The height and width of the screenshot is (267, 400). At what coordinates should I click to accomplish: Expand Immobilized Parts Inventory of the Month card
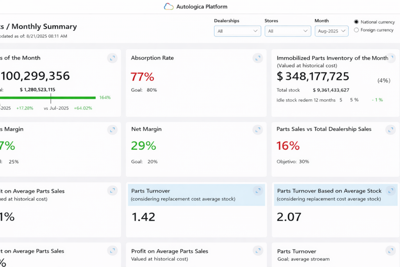[x=392, y=58]
